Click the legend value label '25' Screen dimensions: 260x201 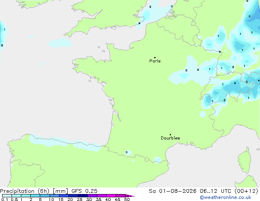tap(80, 199)
